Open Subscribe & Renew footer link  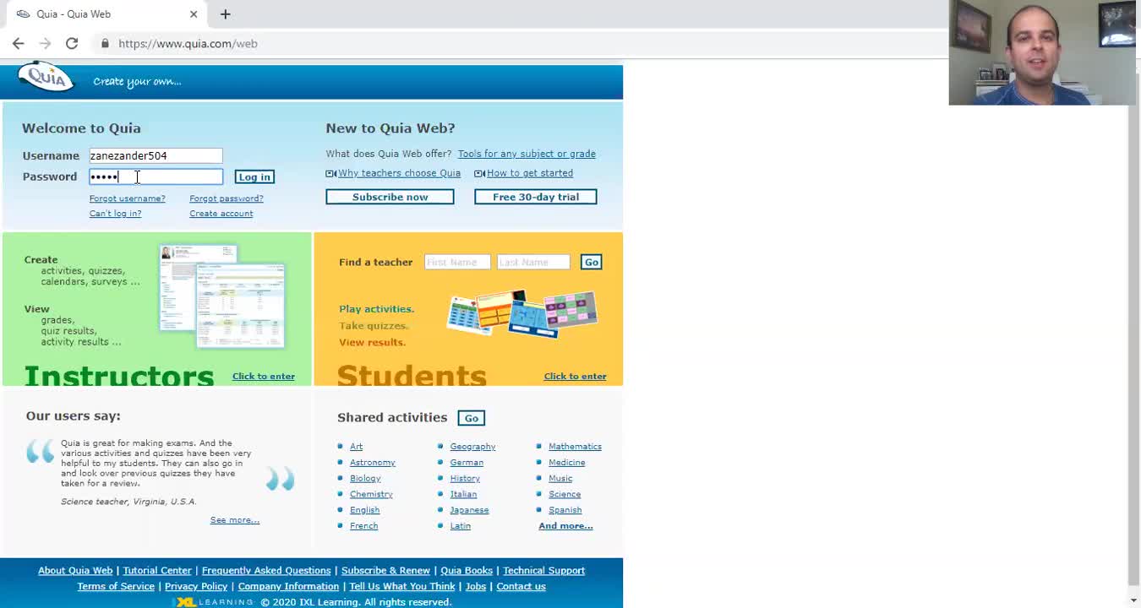pos(385,571)
